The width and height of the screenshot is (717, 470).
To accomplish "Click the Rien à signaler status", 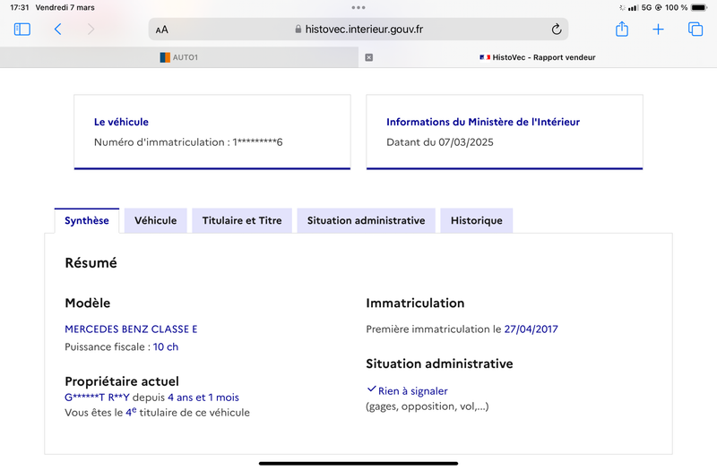I will pyautogui.click(x=412, y=391).
